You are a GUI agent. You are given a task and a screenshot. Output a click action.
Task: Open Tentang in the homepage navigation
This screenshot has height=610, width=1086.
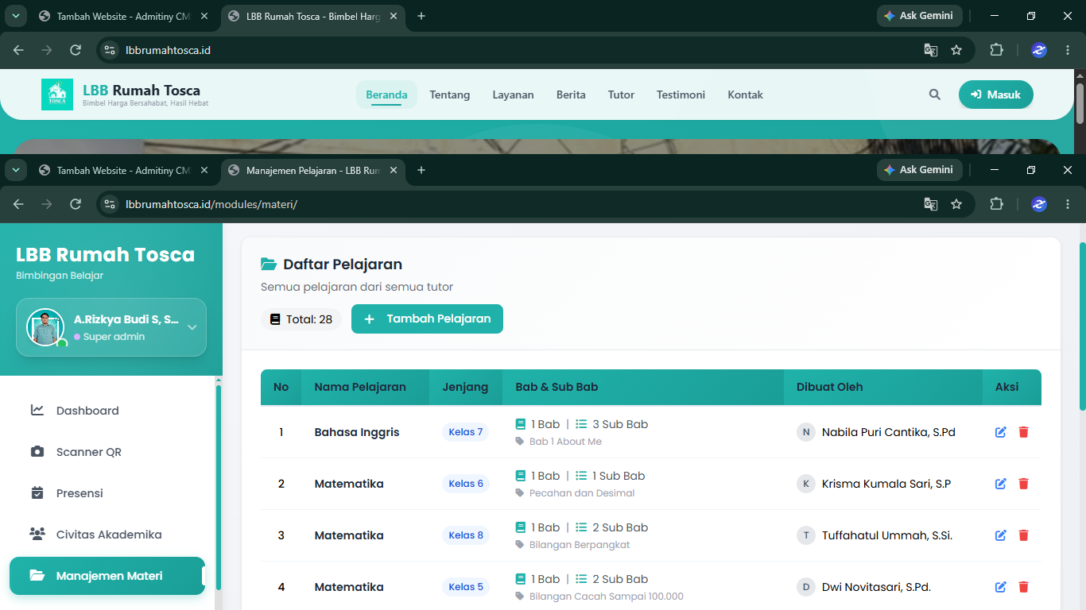(x=450, y=95)
